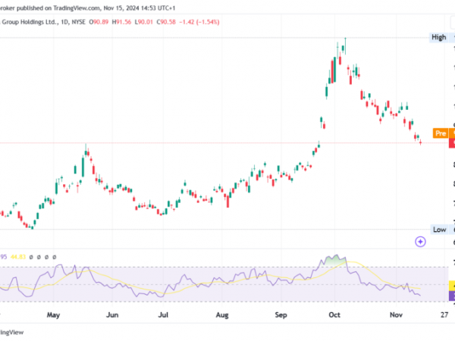The image size is (455, 341).
Task: Click the red current price tag below Pre
Action: click(452, 142)
